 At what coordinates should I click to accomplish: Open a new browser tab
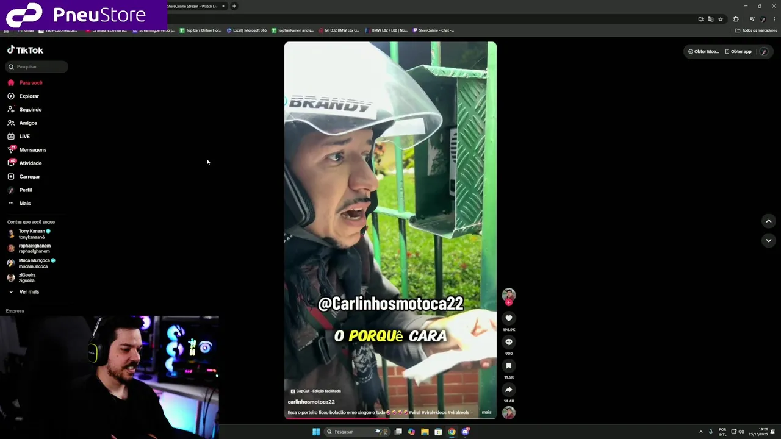coord(234,6)
